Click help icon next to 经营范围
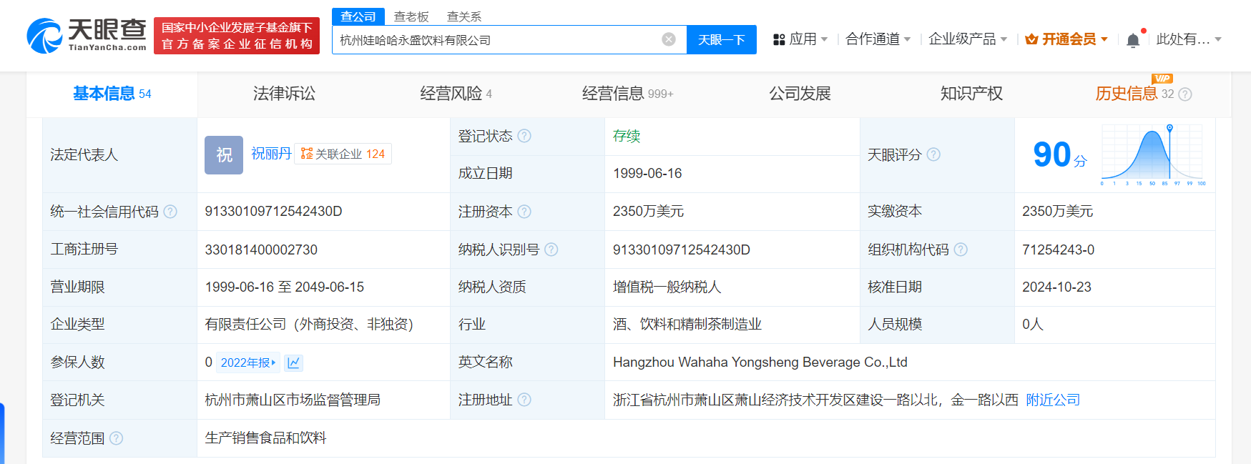Viewport: 1251px width, 464px height. pos(116,438)
